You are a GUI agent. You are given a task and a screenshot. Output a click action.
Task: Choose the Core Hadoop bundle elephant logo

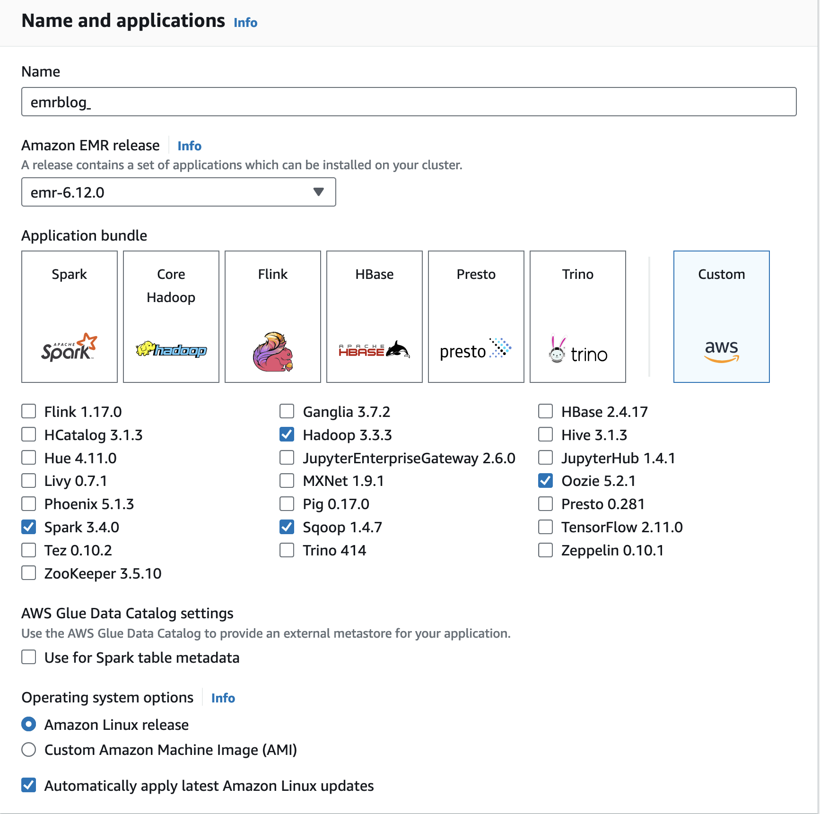[171, 349]
